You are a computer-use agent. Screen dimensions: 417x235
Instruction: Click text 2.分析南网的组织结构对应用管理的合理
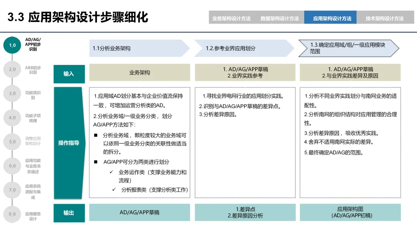coord(351,114)
